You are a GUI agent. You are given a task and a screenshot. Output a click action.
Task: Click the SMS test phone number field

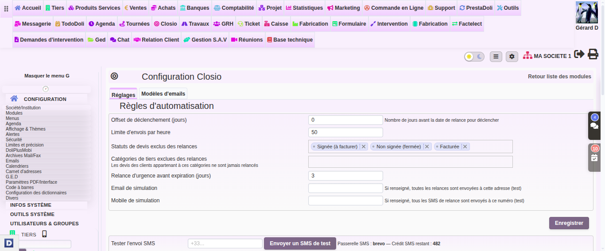click(225, 243)
